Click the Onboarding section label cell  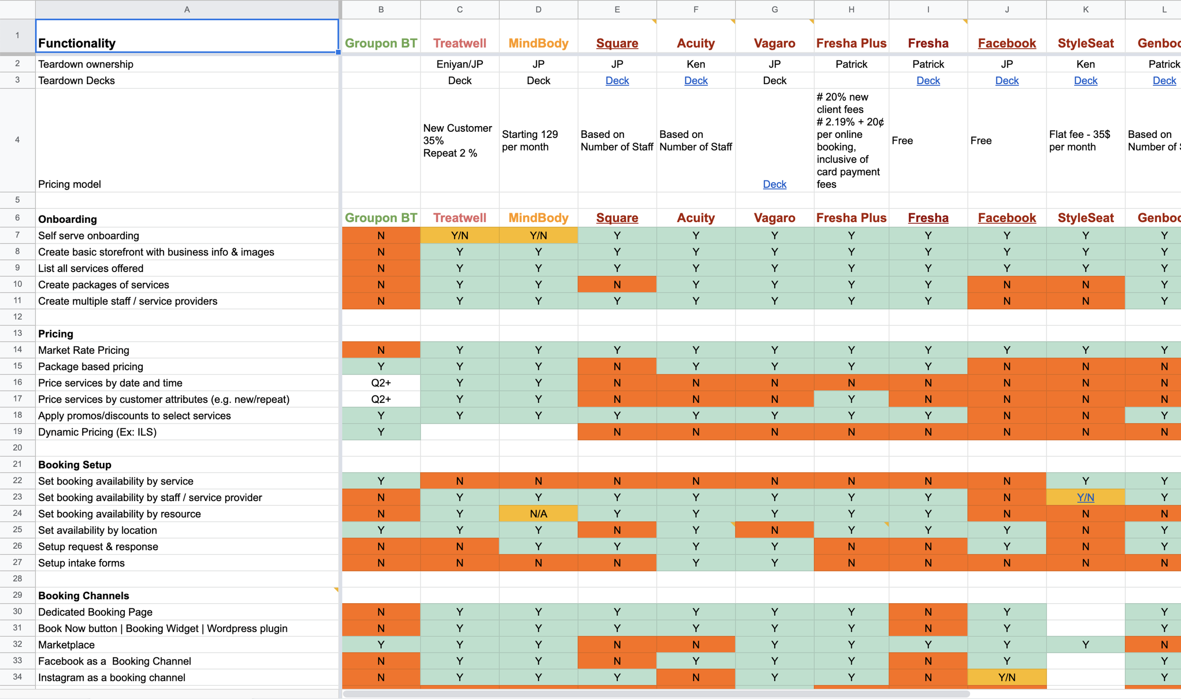(x=68, y=219)
